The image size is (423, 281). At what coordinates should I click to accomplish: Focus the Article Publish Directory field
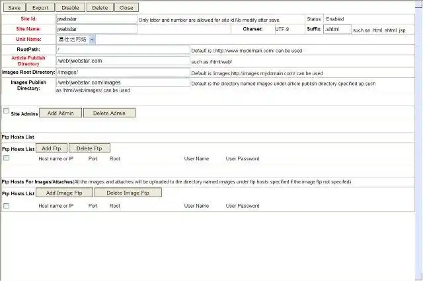[123, 61]
